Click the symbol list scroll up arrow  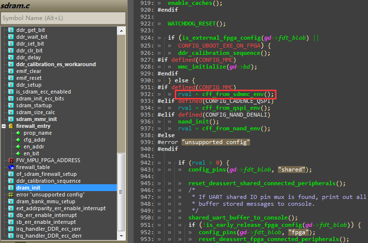[x=121, y=30]
